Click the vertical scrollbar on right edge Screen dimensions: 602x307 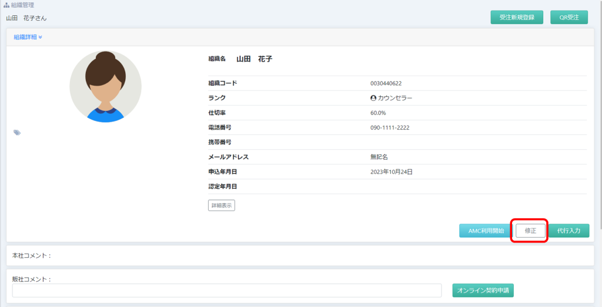pyautogui.click(x=599, y=117)
